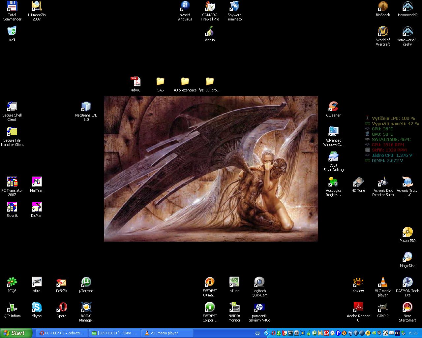Launch avast! Antivirus from desktop
The image size is (422, 338).
tap(185, 7)
